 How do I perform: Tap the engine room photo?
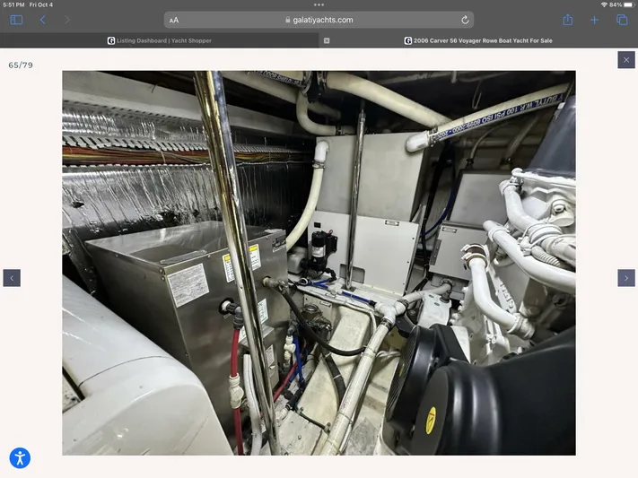tap(319, 263)
